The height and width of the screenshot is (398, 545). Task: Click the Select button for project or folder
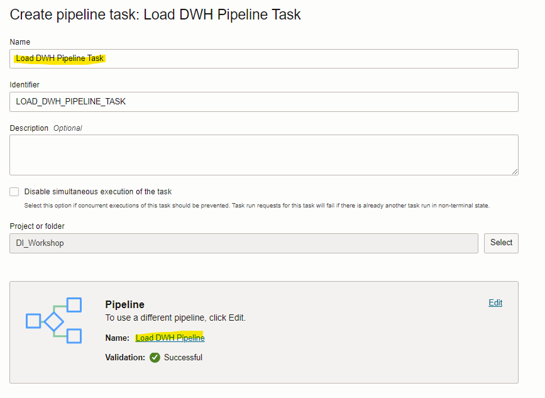[501, 243]
